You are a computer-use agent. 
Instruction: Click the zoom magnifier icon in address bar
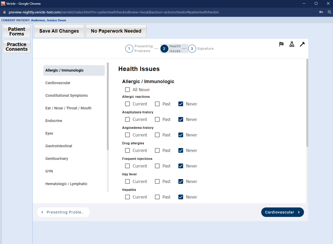point(329,12)
